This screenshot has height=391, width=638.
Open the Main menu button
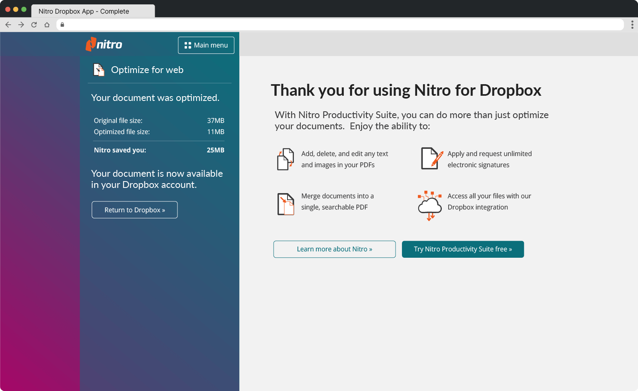[206, 45]
